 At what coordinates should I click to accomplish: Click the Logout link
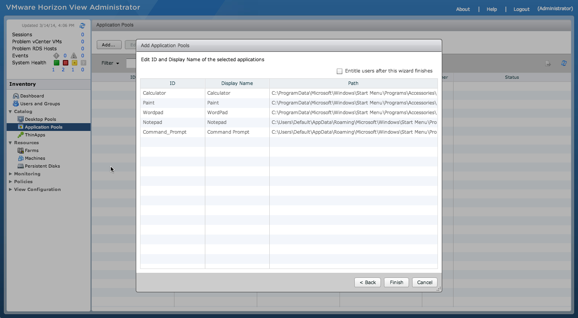click(x=521, y=9)
